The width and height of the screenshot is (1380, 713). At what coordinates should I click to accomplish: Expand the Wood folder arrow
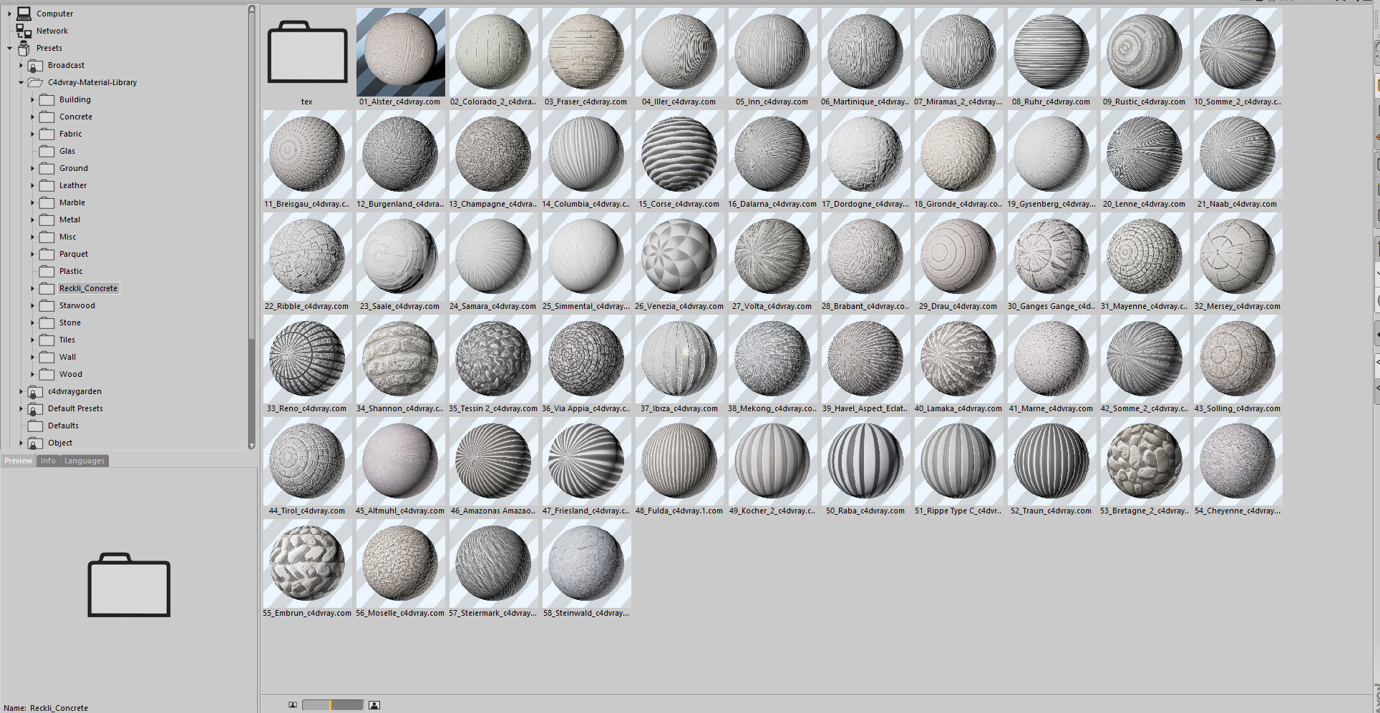coord(32,374)
